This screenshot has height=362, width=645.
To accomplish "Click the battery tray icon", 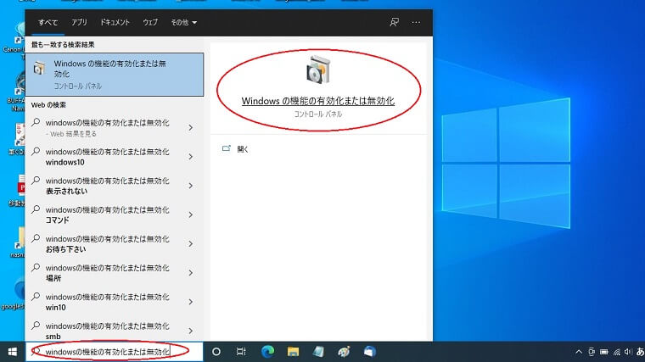I will coord(604,352).
